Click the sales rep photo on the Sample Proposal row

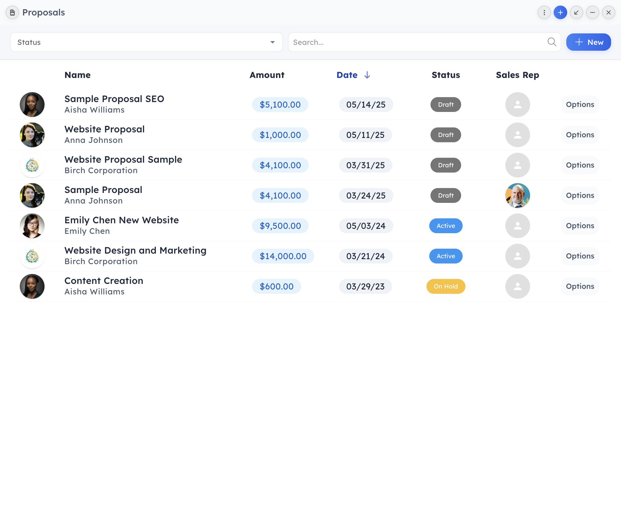tap(517, 195)
